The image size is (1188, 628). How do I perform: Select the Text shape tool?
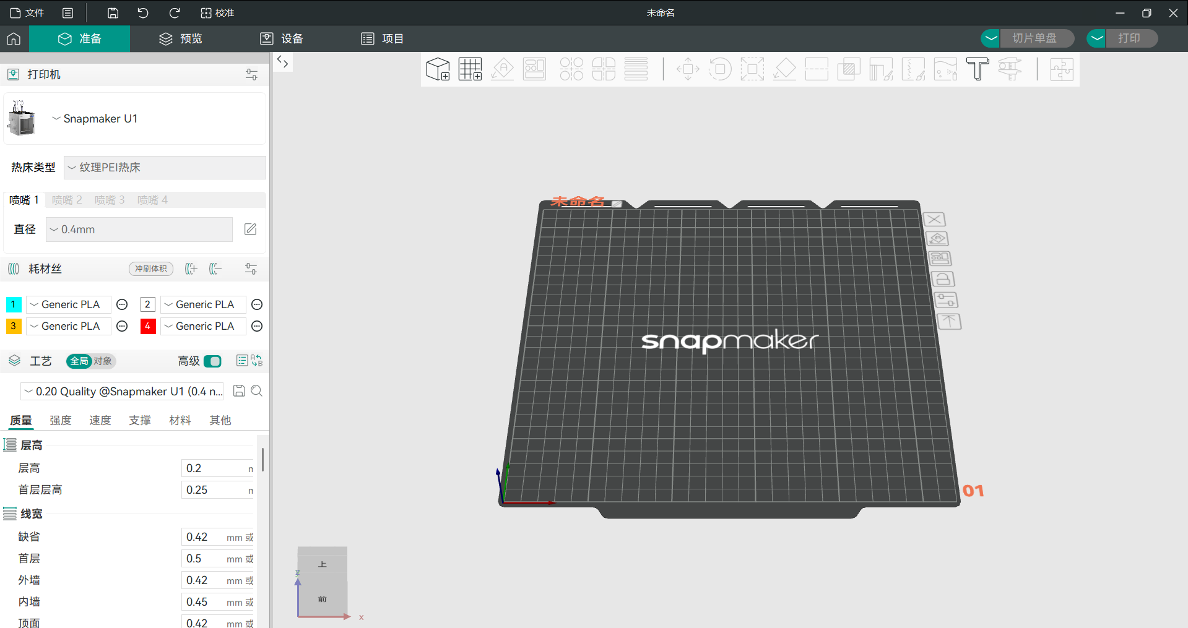977,69
